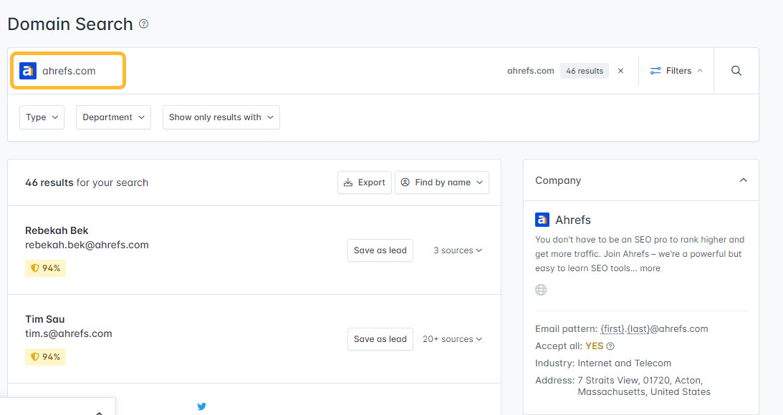The height and width of the screenshot is (415, 783).
Task: Save Rebekah Bek as lead
Action: 380,250
